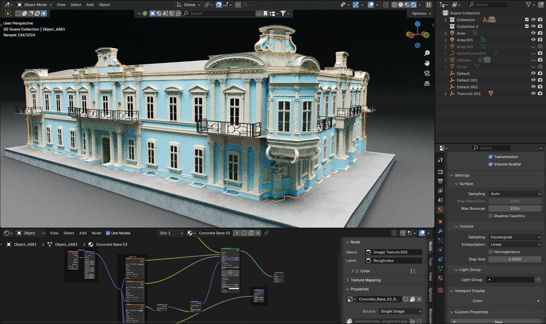Switch to the Tool tab in shader editor sidebar

coord(430,262)
